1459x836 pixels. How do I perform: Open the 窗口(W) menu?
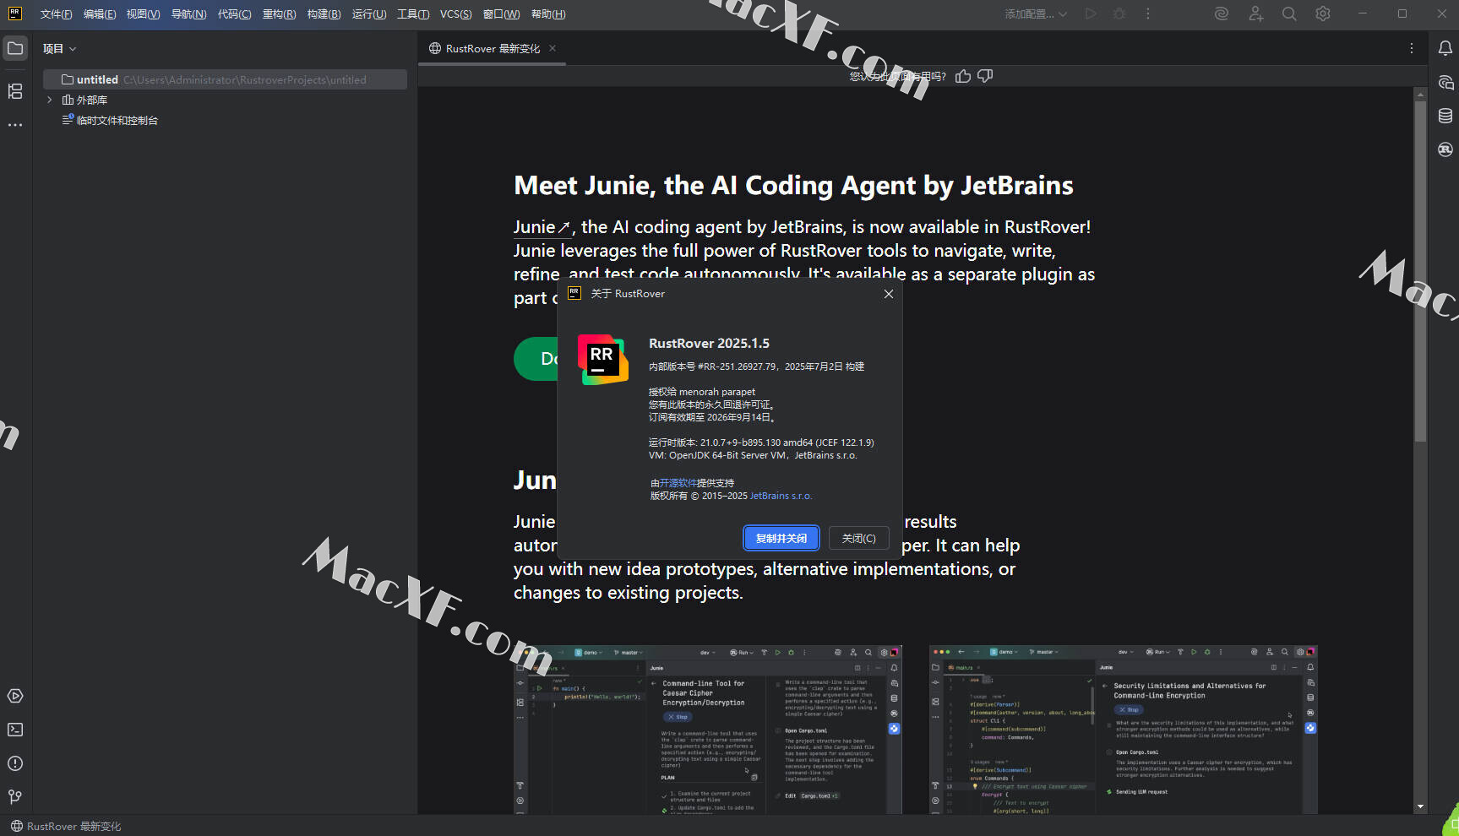[501, 14]
